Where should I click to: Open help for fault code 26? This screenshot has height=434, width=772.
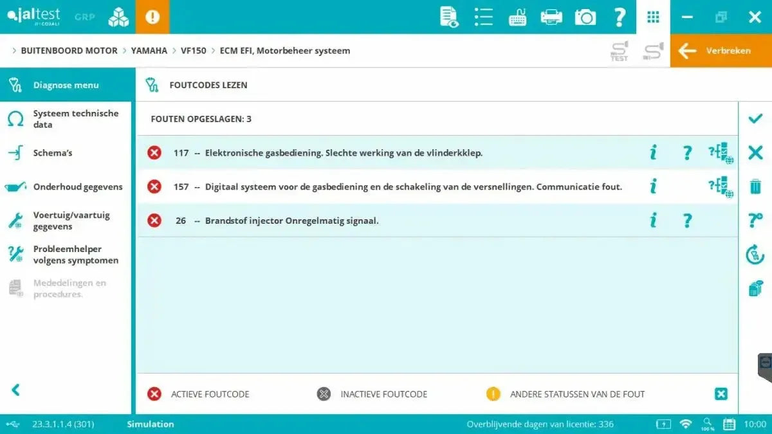pos(686,220)
